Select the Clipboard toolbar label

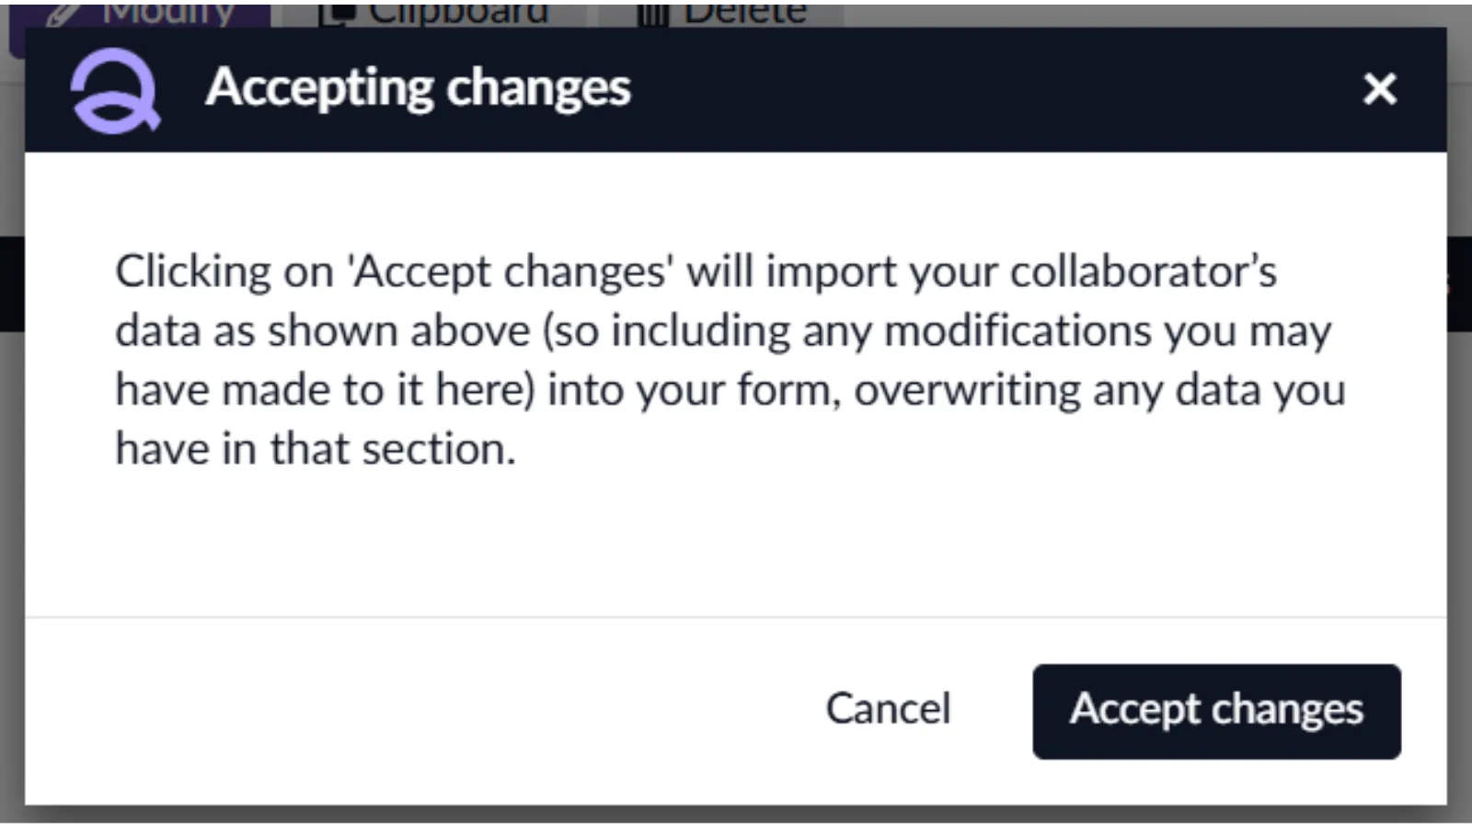(x=458, y=13)
